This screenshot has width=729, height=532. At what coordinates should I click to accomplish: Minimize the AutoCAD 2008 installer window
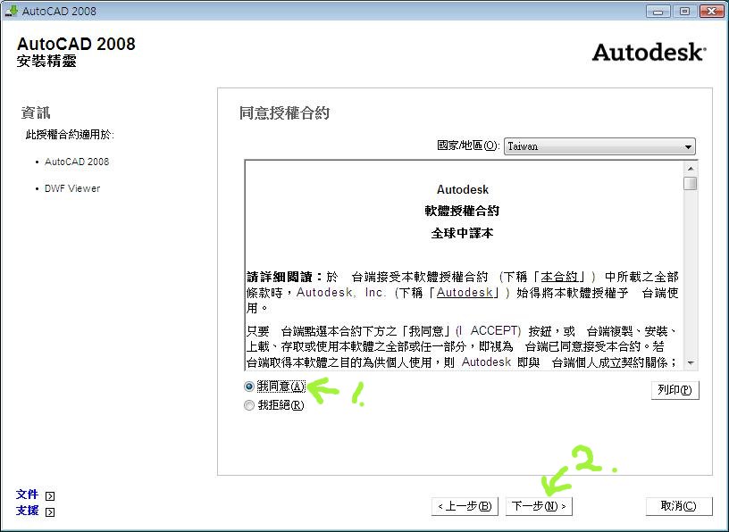pos(658,11)
